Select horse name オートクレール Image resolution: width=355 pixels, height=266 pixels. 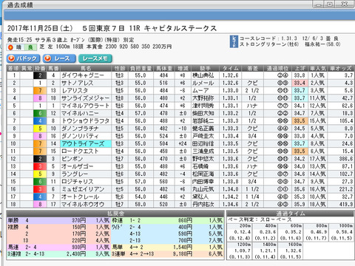pyautogui.click(x=80, y=197)
